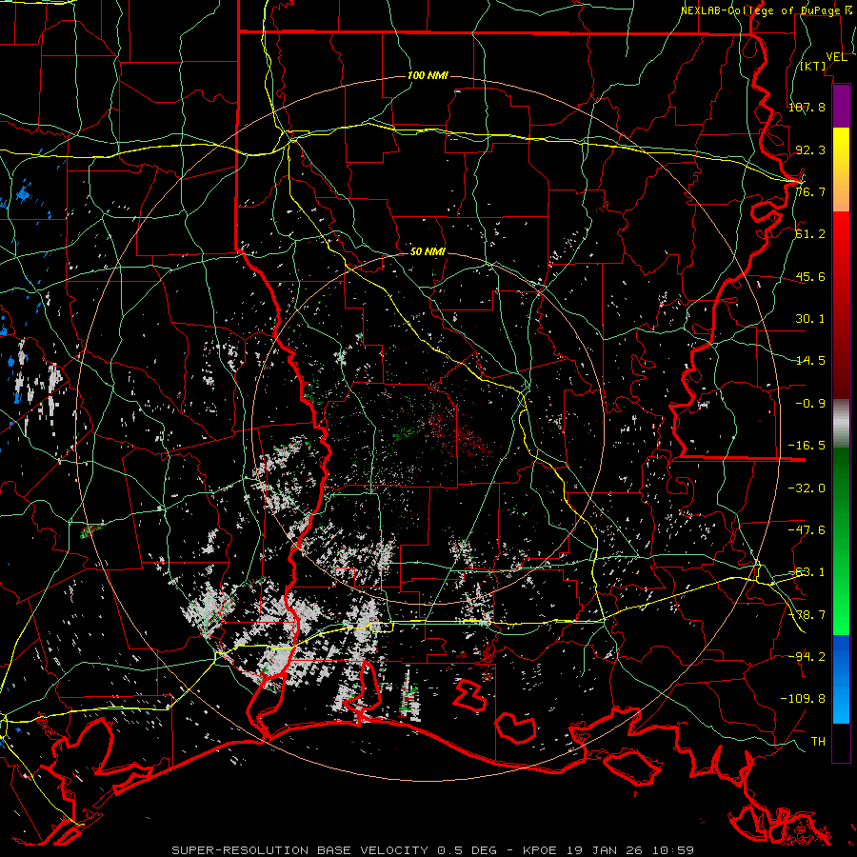Image resolution: width=857 pixels, height=857 pixels.
Task: Click the 14.5 scale label
Action: coord(810,361)
